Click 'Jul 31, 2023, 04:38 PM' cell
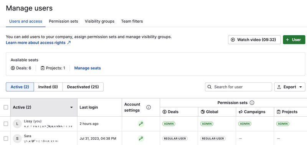This screenshot has width=307, height=145. pos(98,138)
